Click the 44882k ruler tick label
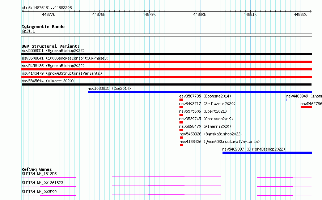 point(300,14)
